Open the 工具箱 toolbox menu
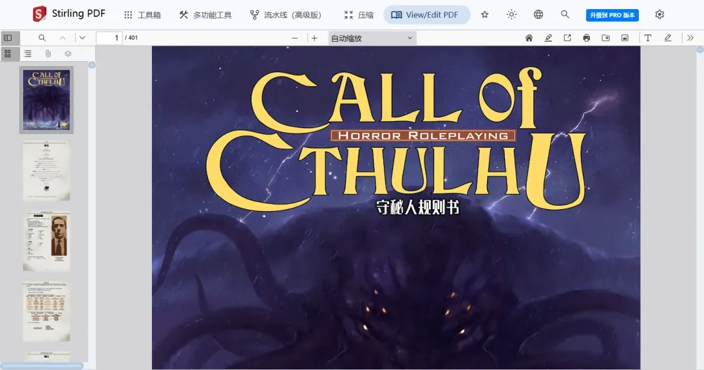The image size is (704, 370). pos(142,15)
